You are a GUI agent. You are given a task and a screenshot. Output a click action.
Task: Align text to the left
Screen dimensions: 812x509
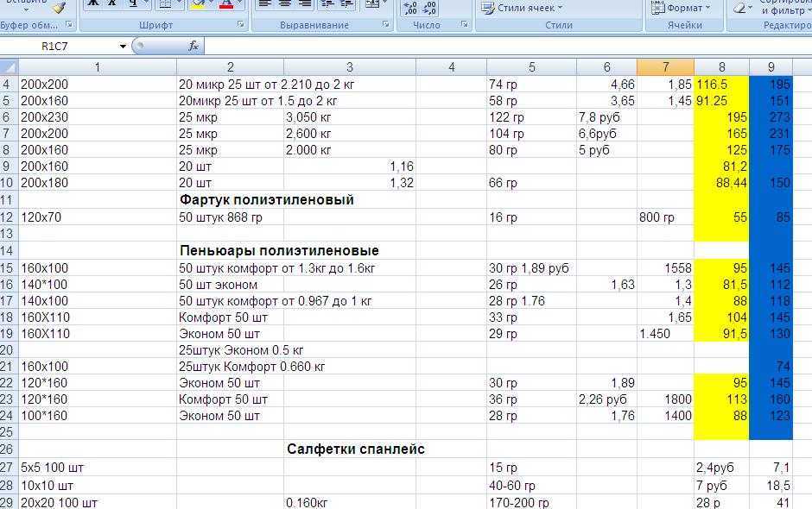[264, 4]
